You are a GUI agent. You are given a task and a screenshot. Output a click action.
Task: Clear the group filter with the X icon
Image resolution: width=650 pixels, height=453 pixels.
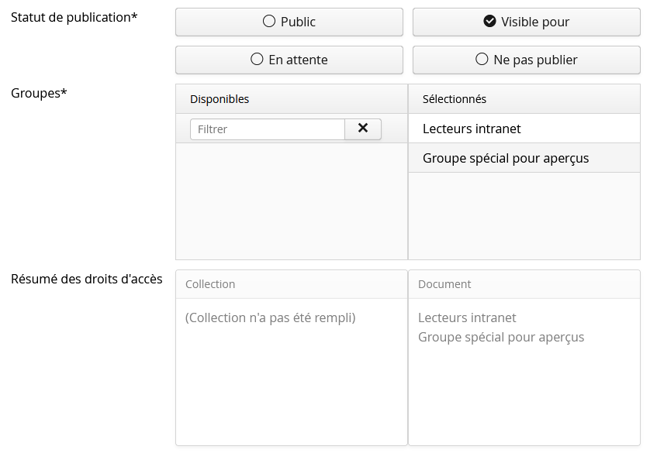point(362,129)
